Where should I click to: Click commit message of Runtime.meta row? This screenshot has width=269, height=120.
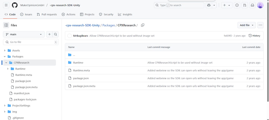click(190, 71)
